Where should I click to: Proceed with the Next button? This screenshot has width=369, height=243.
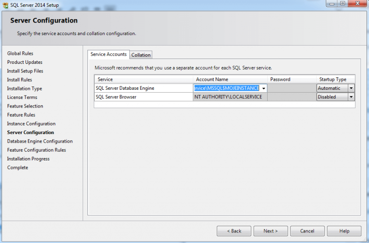click(x=271, y=231)
